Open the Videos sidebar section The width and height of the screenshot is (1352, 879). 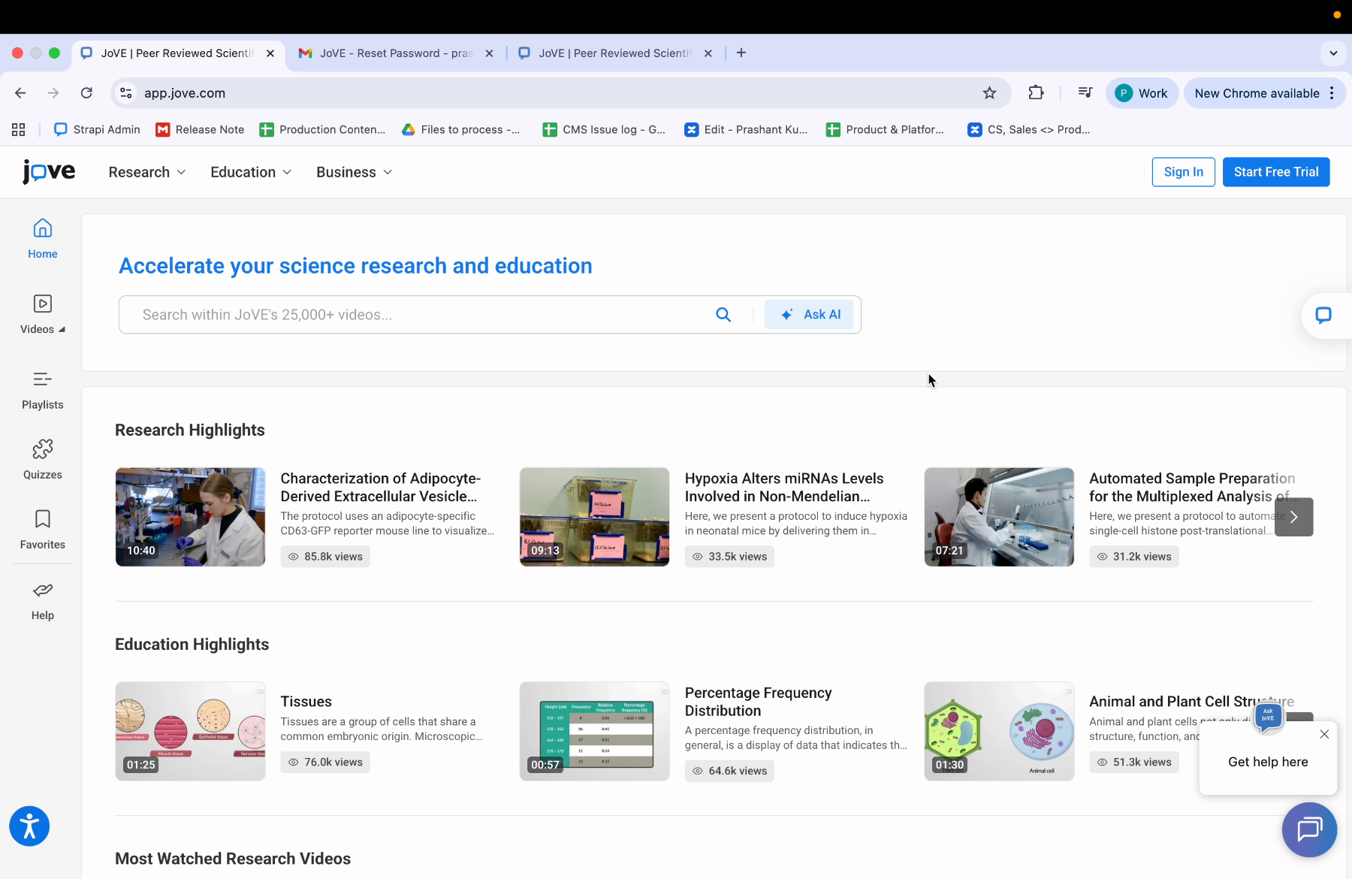[x=42, y=314]
